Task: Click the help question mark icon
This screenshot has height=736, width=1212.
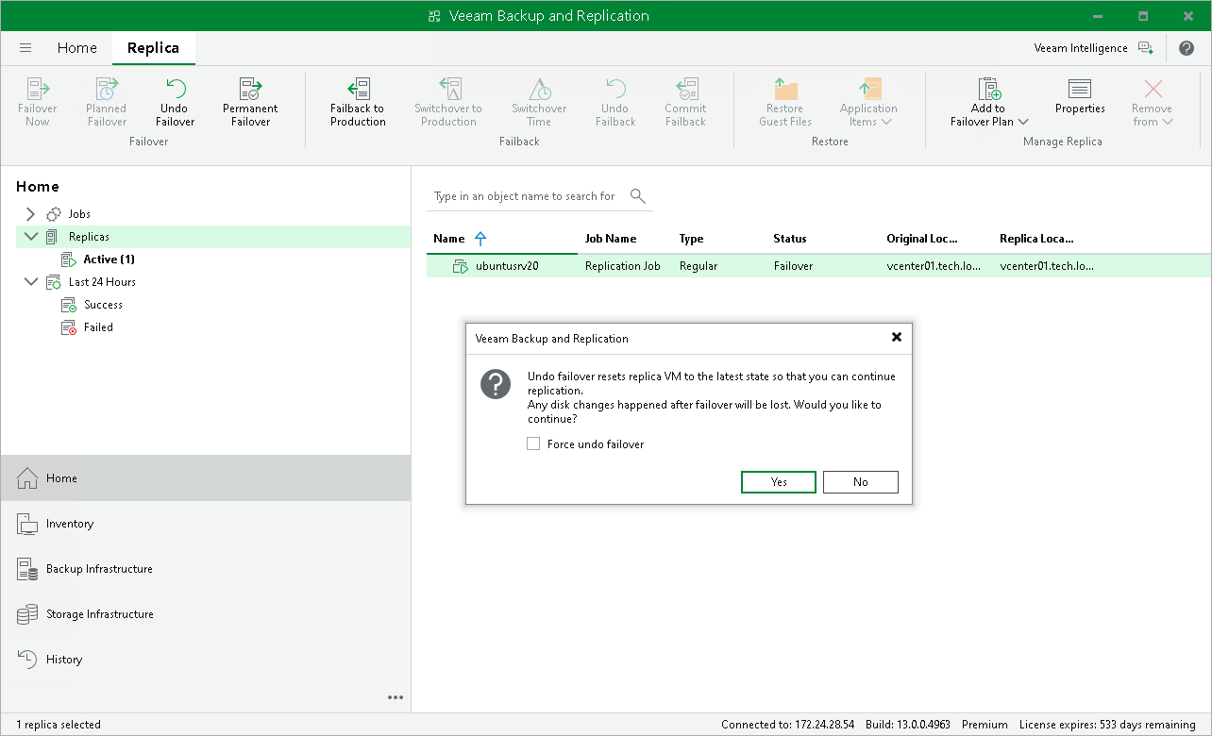Action: pos(1187,48)
